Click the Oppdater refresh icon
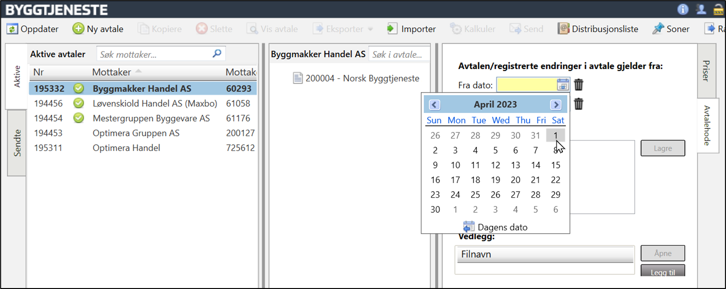This screenshot has width=726, height=289. pos(12,29)
